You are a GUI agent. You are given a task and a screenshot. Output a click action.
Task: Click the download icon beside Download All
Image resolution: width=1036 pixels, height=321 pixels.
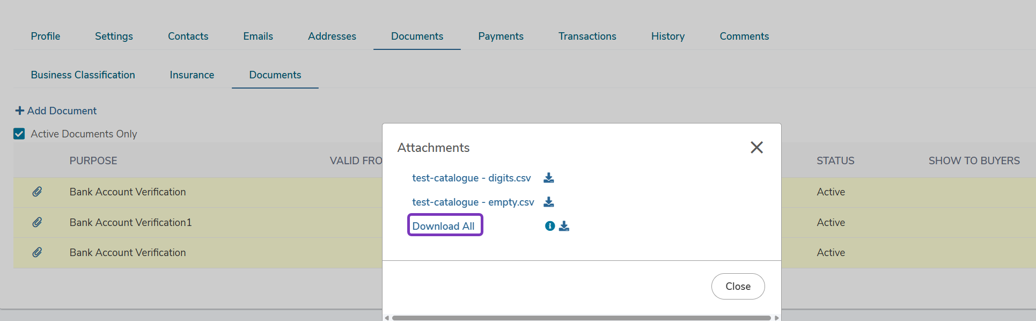[564, 226]
